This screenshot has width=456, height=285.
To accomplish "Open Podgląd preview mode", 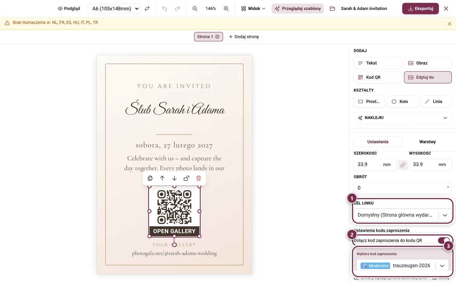I will [69, 9].
